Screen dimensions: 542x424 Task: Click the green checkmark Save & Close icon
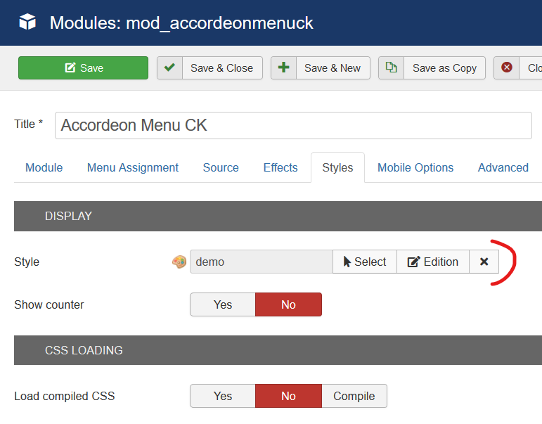tap(169, 68)
